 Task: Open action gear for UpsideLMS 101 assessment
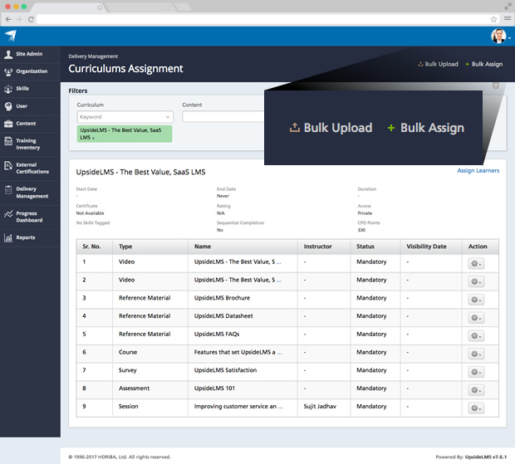point(476,390)
